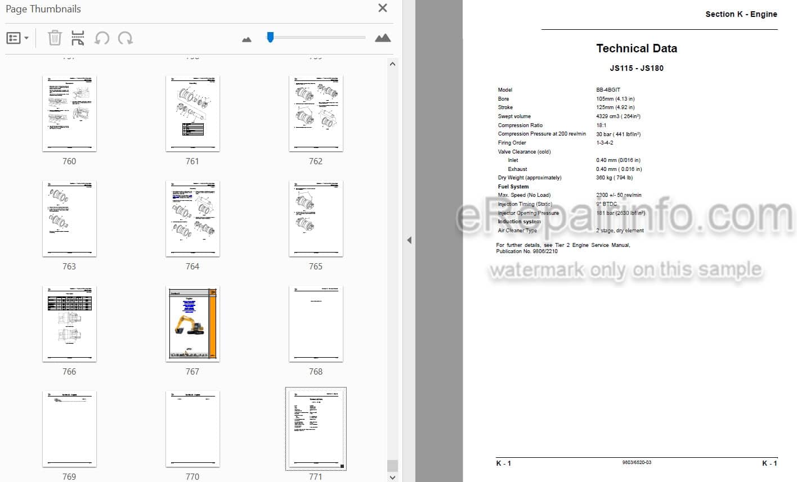Select the page 769 thumbnail
This screenshot has height=482, width=797.
(x=69, y=429)
